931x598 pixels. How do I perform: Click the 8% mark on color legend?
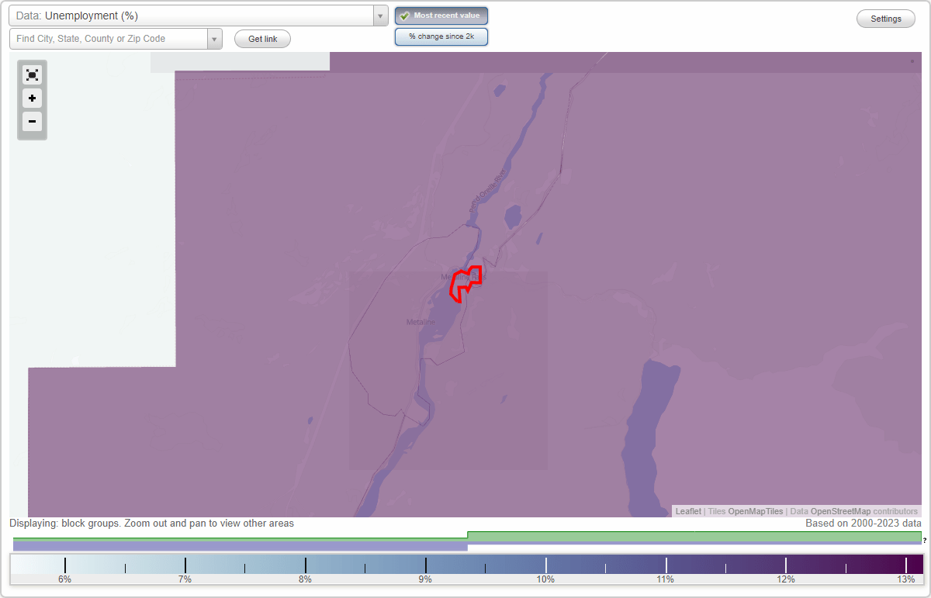click(306, 579)
